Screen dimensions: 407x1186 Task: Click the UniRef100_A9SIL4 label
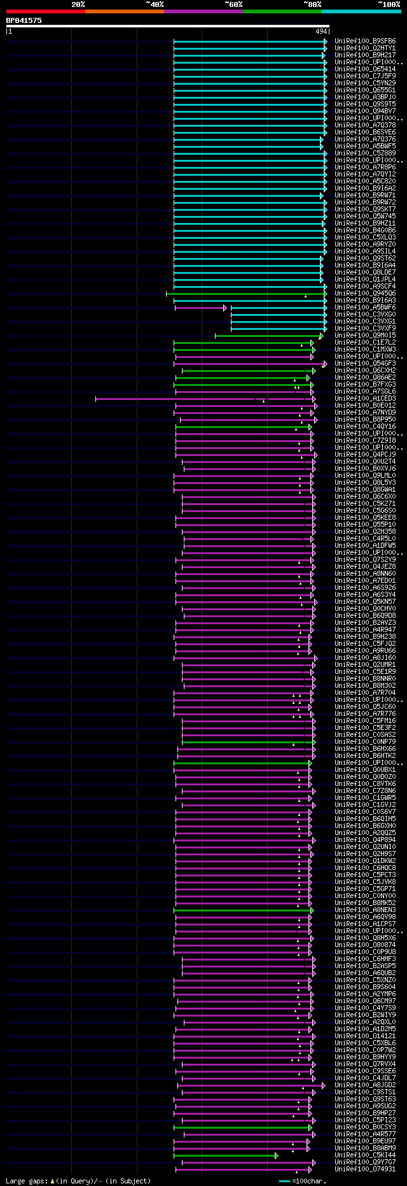point(365,252)
